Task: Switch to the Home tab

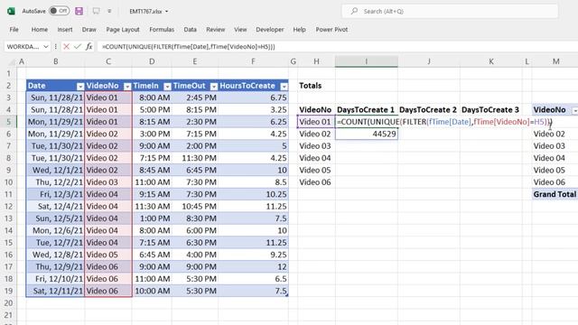Action: pos(40,30)
